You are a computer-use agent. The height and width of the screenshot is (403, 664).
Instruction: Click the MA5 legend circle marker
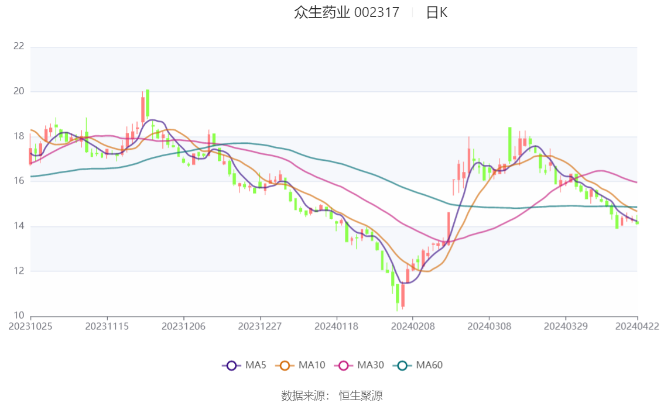(231, 366)
